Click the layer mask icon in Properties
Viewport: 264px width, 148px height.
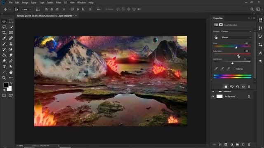click(x=221, y=25)
